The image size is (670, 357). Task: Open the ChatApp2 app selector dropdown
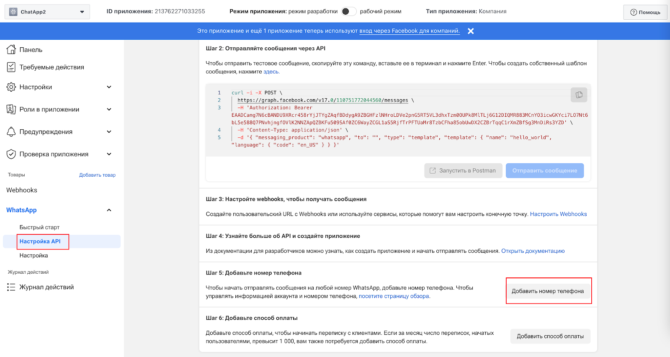coord(47,12)
